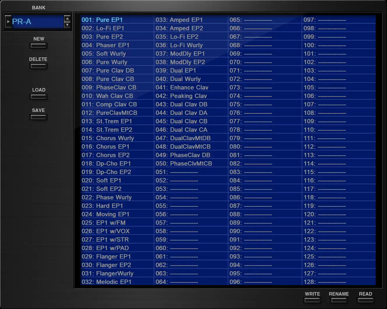Select patch 022: Phase Wurly

coord(107,197)
